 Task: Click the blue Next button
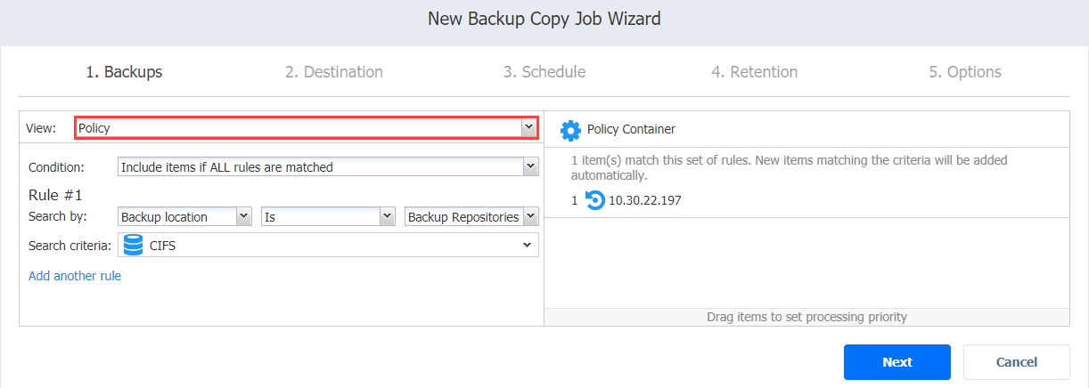click(x=897, y=362)
